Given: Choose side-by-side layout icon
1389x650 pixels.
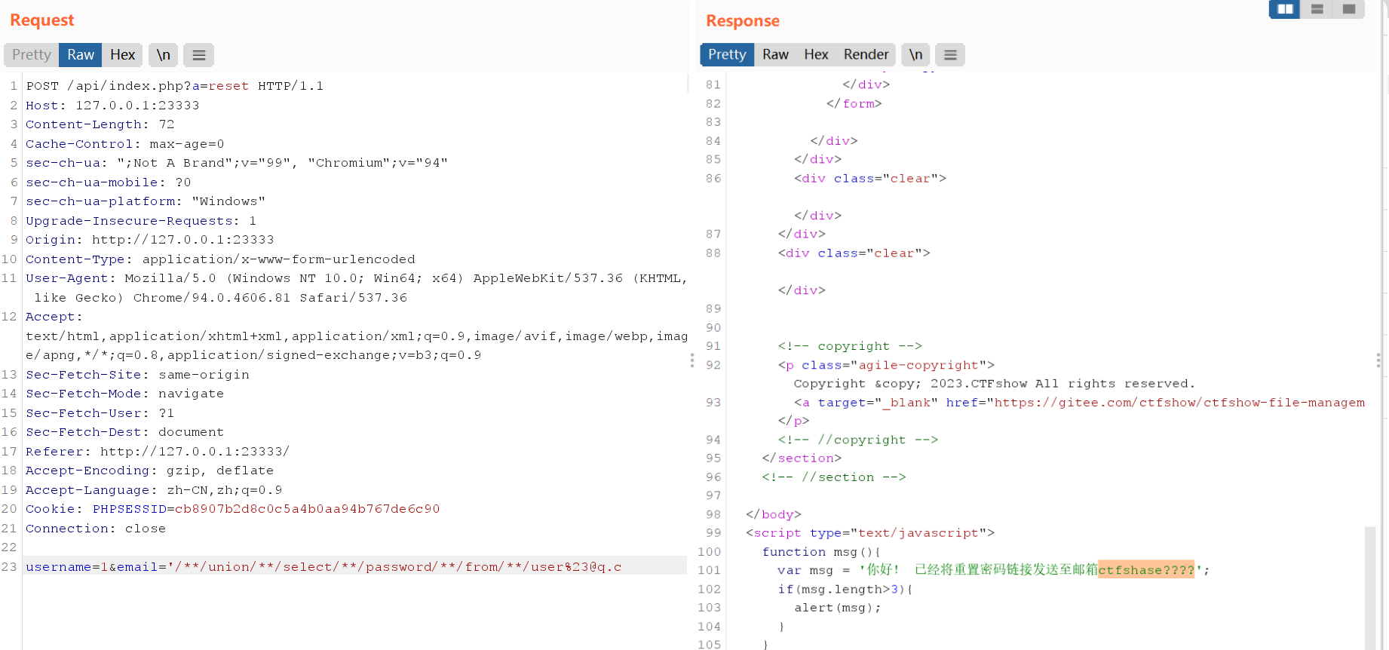Looking at the screenshot, I should [x=1285, y=9].
